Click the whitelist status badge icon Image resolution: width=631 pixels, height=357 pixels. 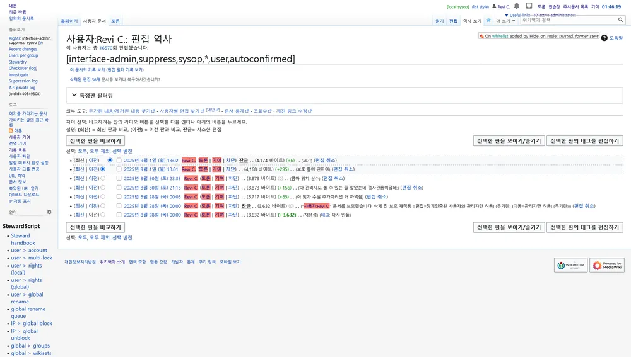point(481,36)
